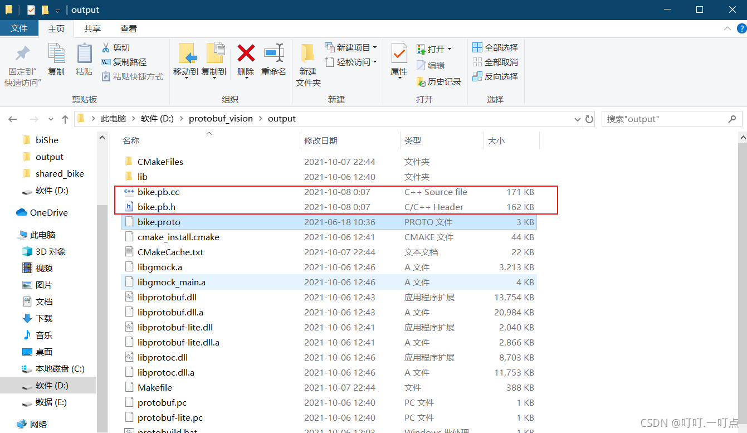Open the Move to dropdown arrow
The height and width of the screenshot is (433, 747).
click(185, 77)
